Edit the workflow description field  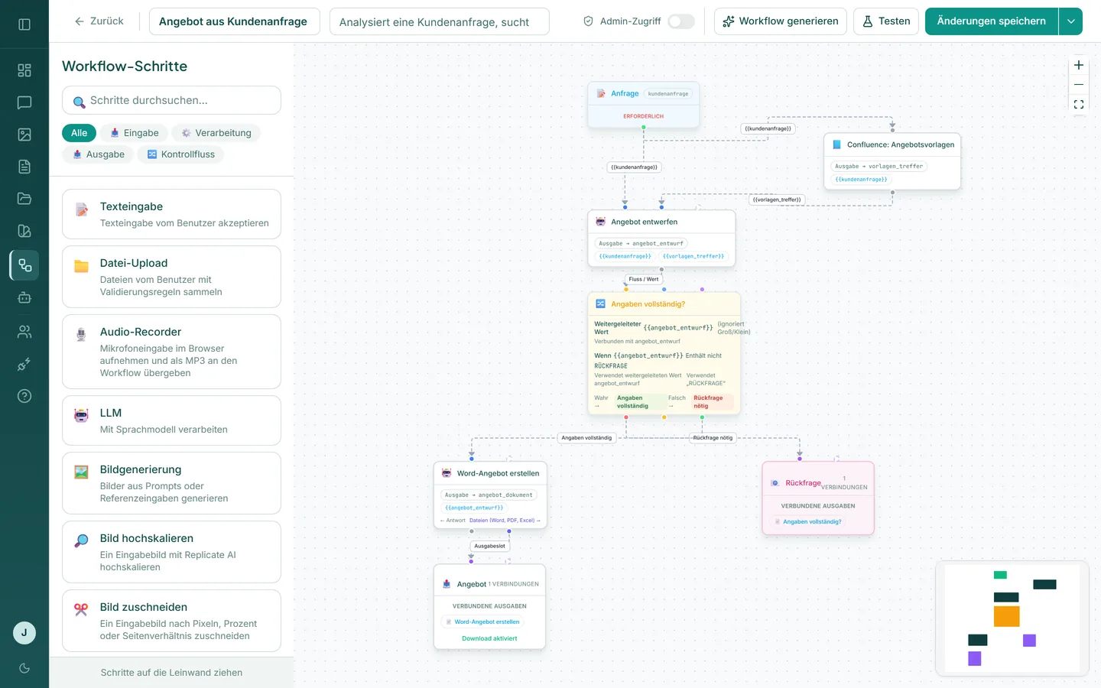click(440, 21)
